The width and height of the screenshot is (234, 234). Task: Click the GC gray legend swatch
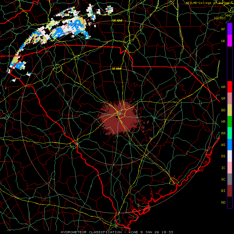(x=230, y=179)
